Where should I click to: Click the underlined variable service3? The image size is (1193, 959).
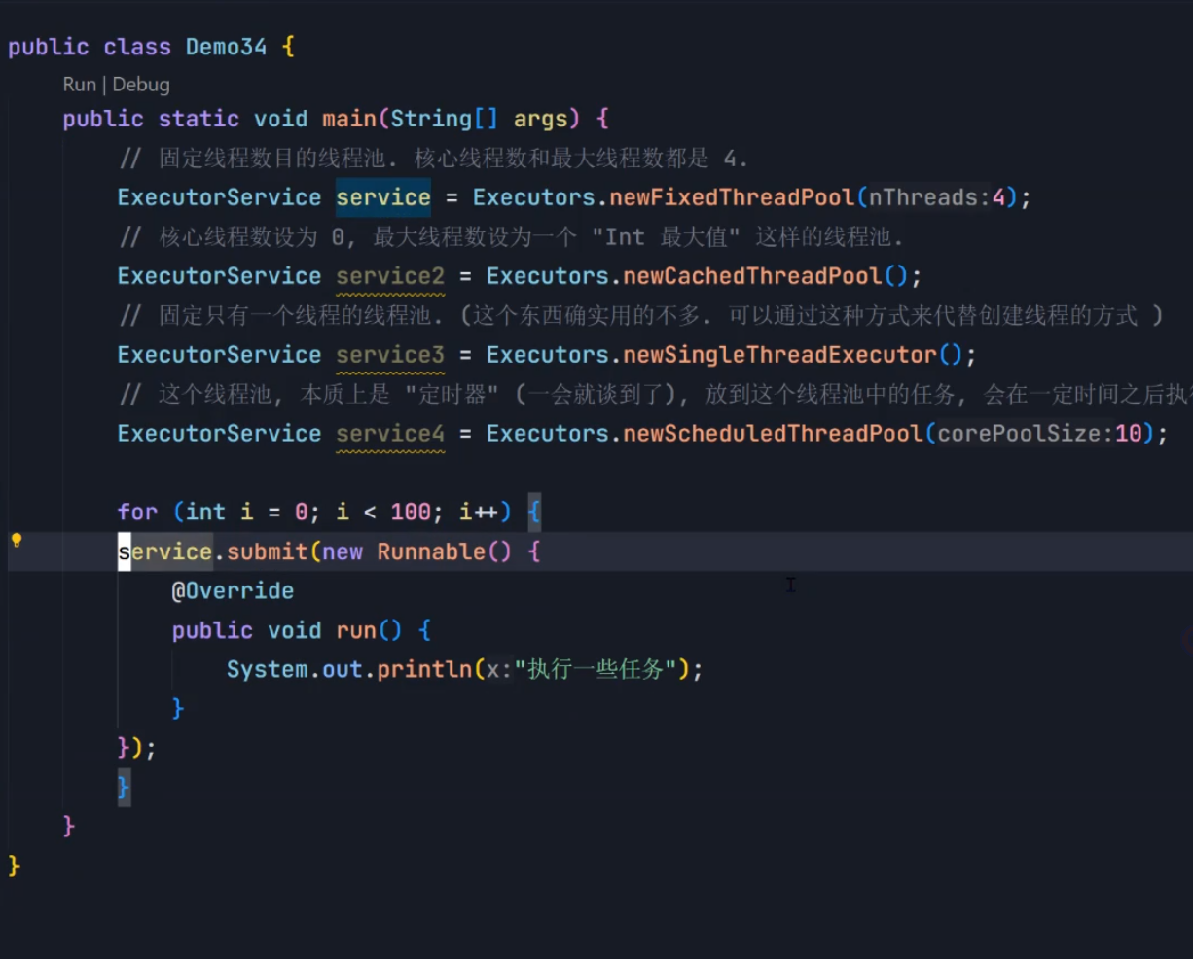pos(389,354)
